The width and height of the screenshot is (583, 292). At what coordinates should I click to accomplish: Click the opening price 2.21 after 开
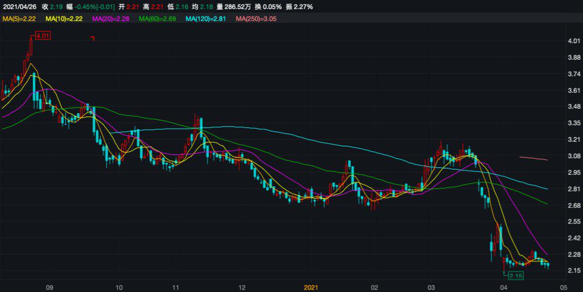click(x=133, y=7)
